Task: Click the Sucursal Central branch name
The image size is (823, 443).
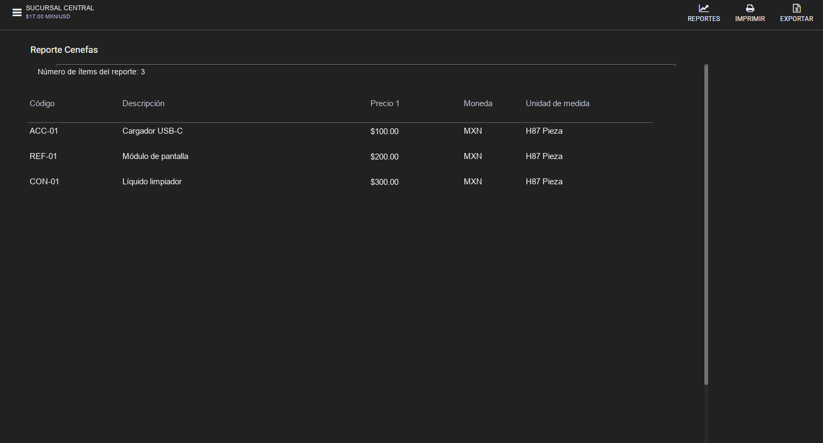Action: point(60,8)
